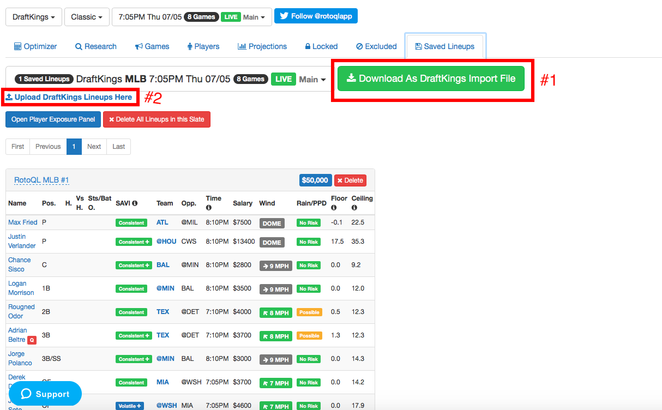Image resolution: width=662 pixels, height=410 pixels.
Task: Click @HOU team link for Verlander
Action: (x=166, y=241)
